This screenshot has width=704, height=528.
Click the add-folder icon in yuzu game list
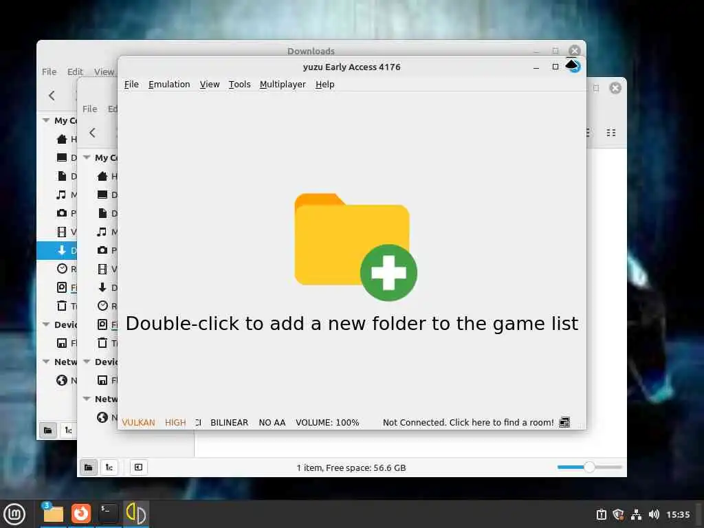[355, 247]
